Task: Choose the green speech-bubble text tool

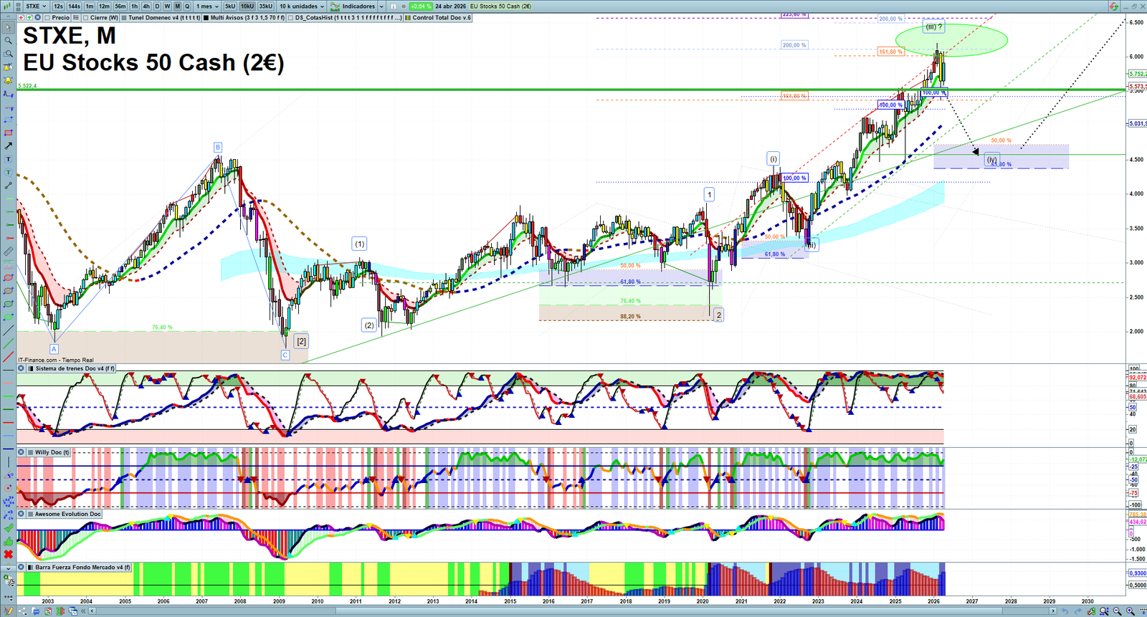Action: pyautogui.click(x=9, y=172)
